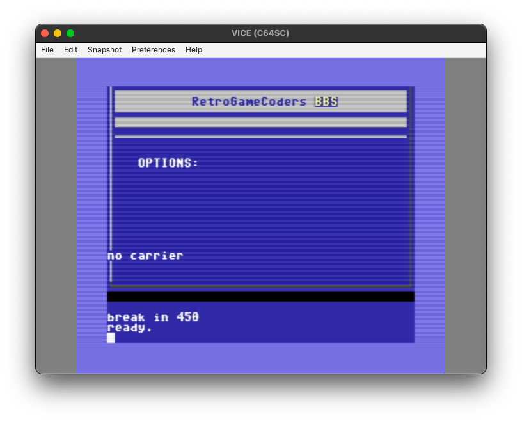Screen dimensions: 522x421
Task: Click the blinking cursor block
Action: (x=111, y=338)
